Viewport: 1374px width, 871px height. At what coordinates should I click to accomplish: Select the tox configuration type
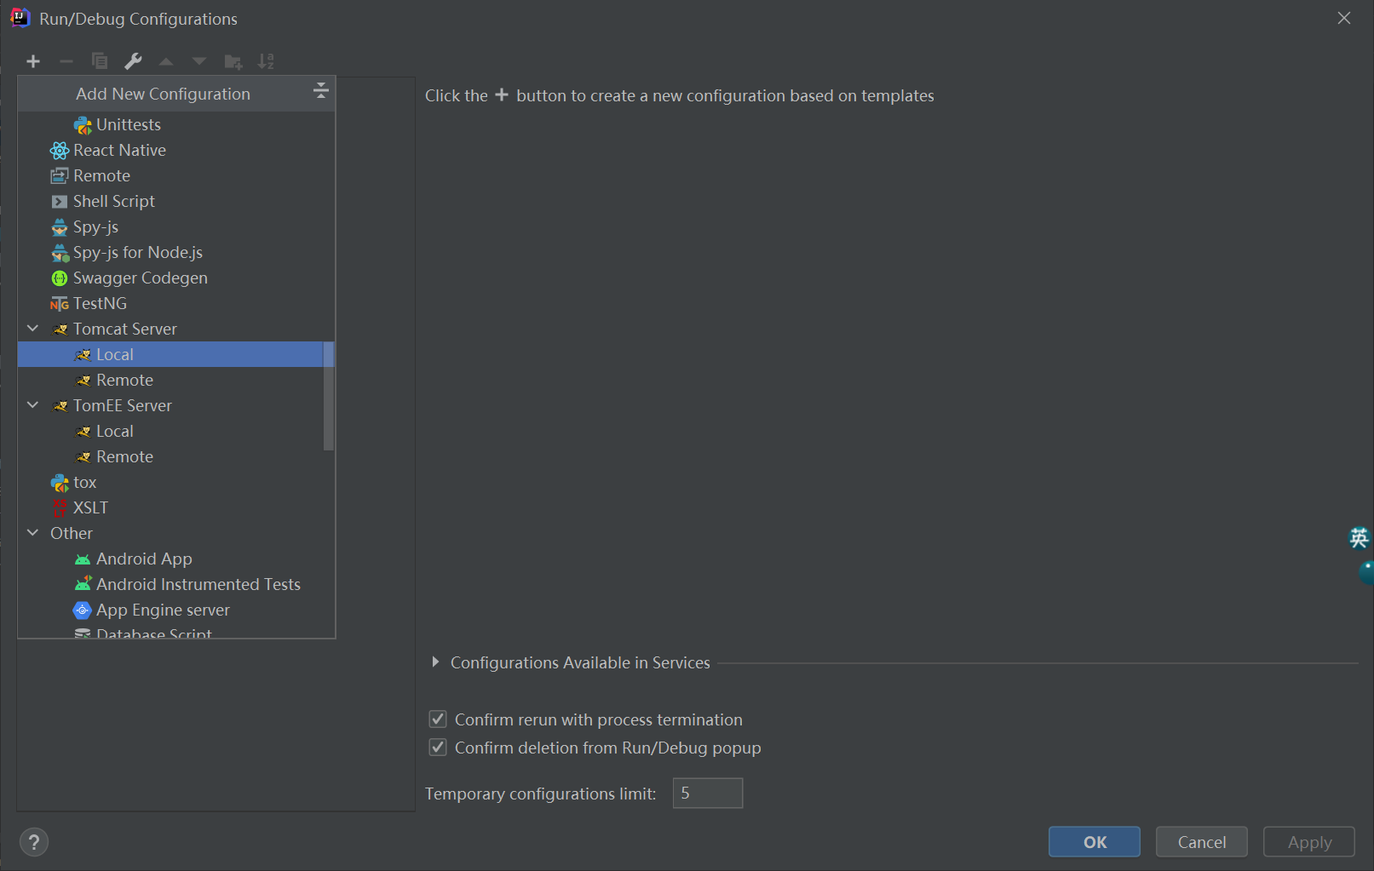click(x=176, y=482)
